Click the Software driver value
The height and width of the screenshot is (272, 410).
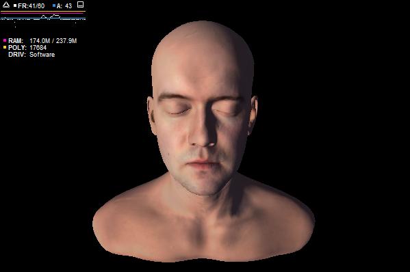click(42, 54)
